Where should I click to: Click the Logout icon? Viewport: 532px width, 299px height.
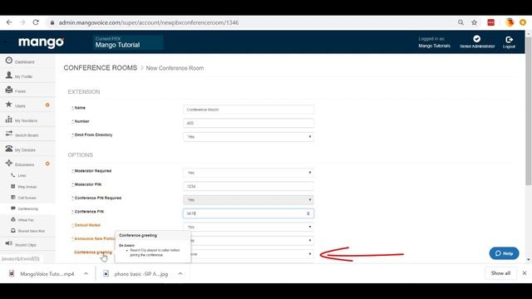tap(509, 40)
